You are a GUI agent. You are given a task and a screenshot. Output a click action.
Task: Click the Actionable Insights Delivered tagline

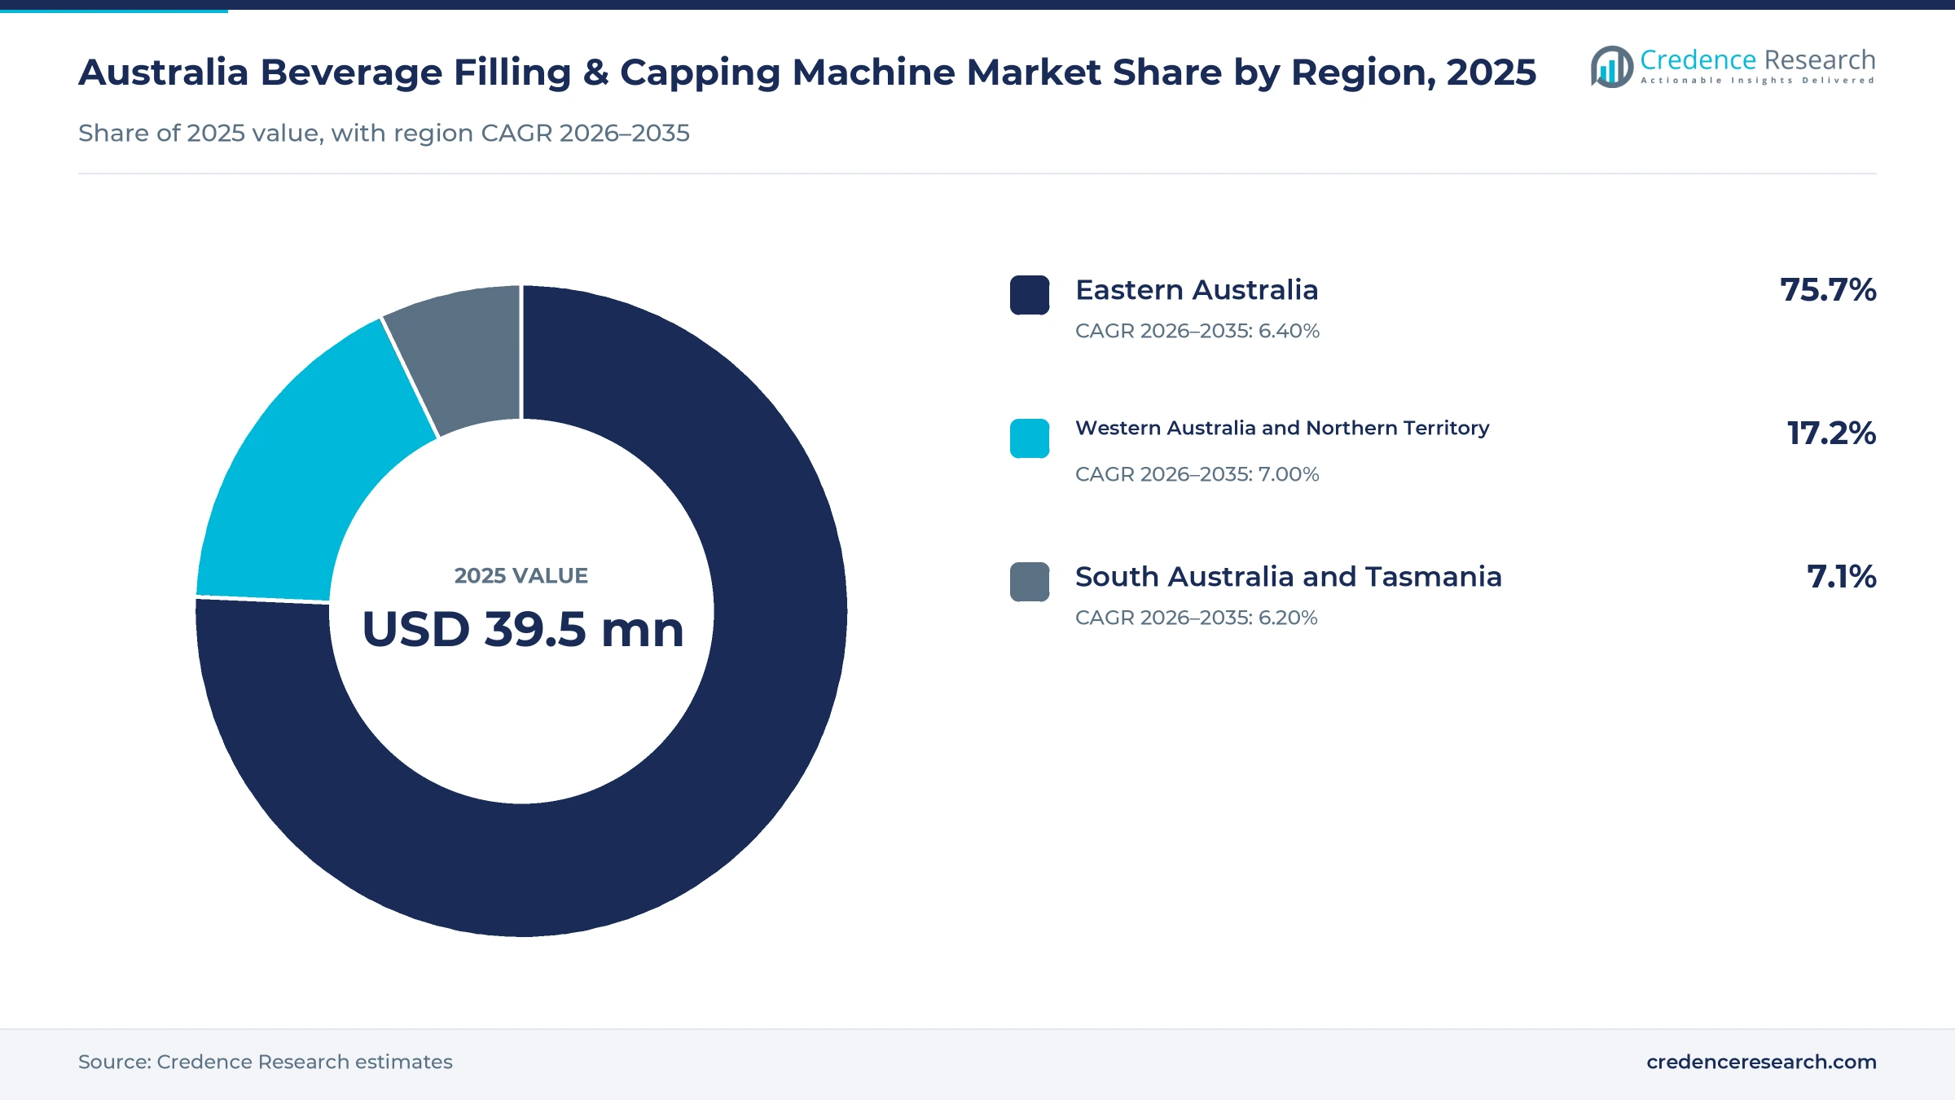coord(1758,81)
